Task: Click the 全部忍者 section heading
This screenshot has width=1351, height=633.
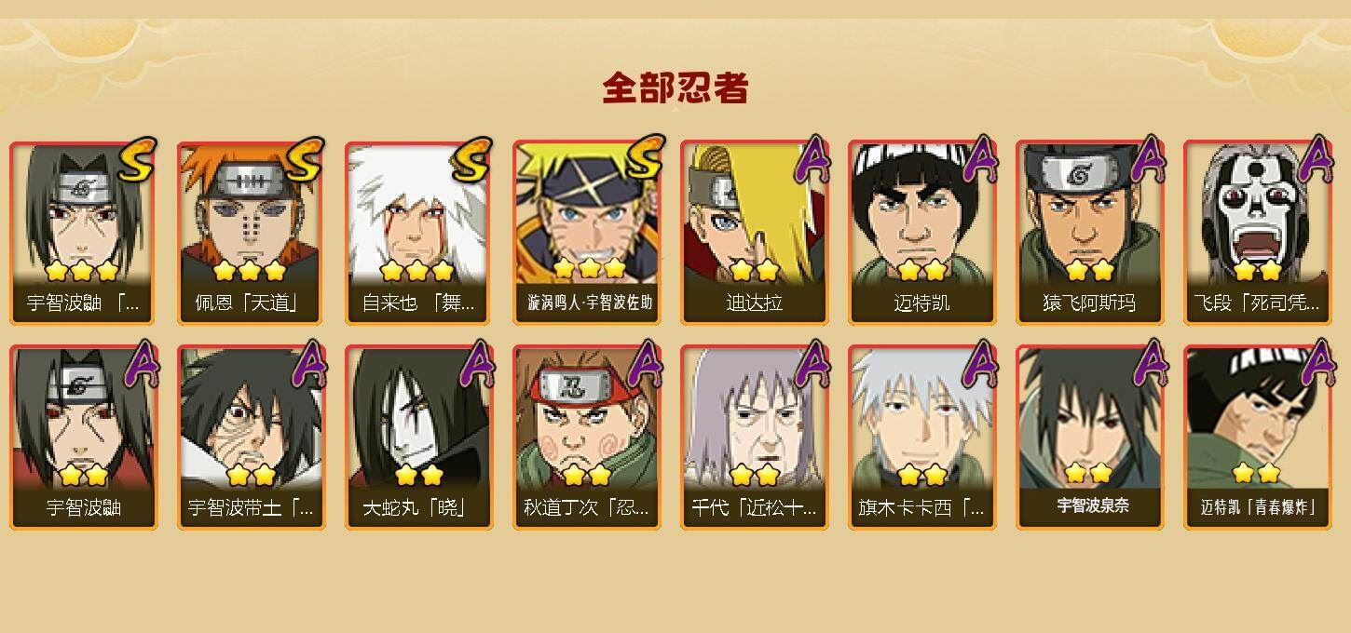Action: click(675, 88)
